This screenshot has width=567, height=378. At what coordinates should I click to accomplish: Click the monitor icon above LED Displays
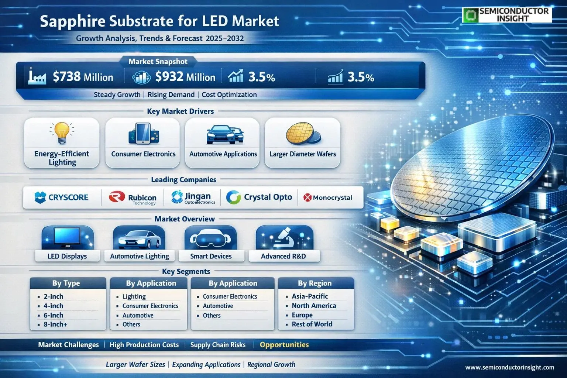(67, 237)
